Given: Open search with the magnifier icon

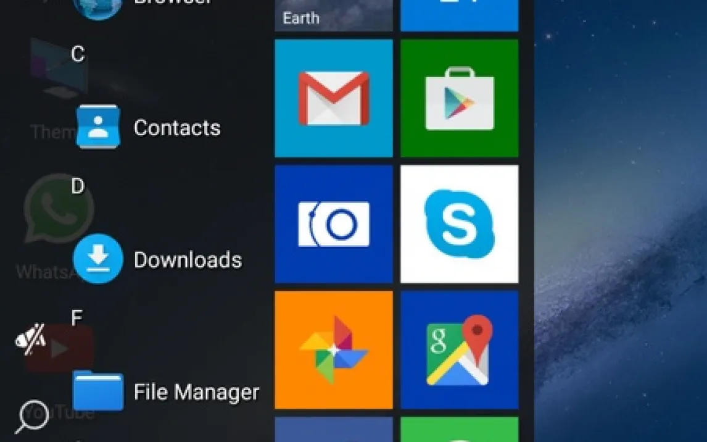Looking at the screenshot, I should click(x=31, y=417).
